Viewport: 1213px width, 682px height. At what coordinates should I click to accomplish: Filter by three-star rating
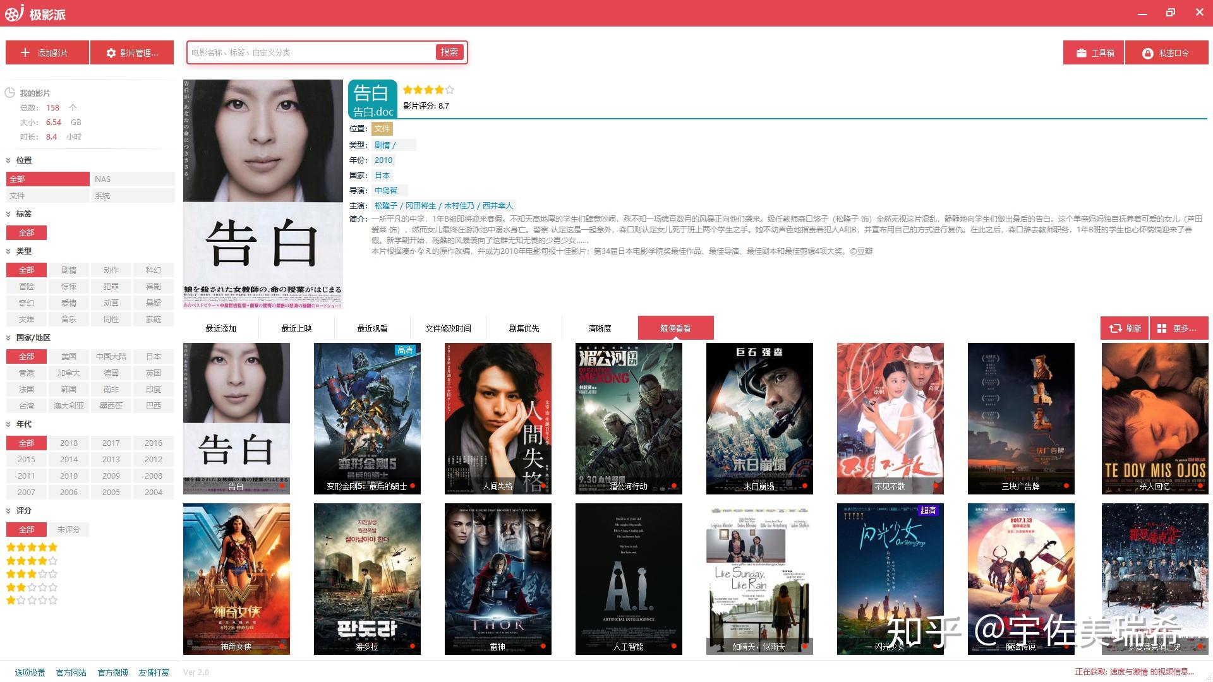point(32,574)
